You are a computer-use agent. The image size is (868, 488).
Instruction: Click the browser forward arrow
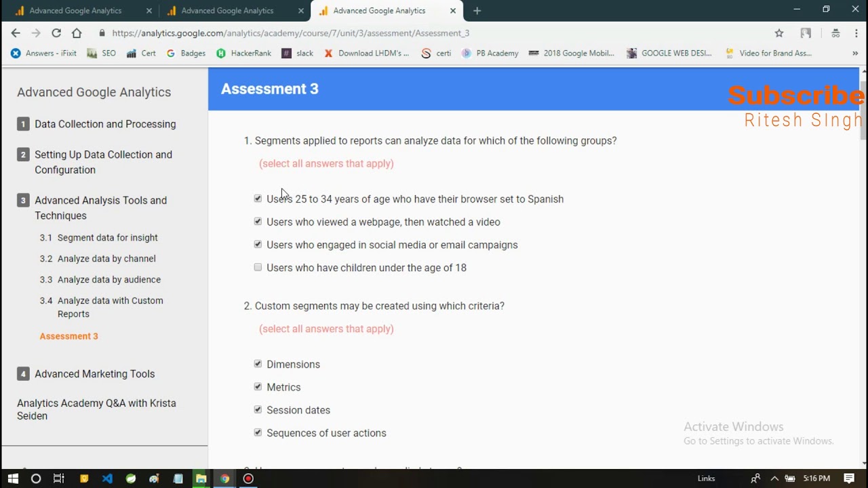pyautogui.click(x=36, y=33)
